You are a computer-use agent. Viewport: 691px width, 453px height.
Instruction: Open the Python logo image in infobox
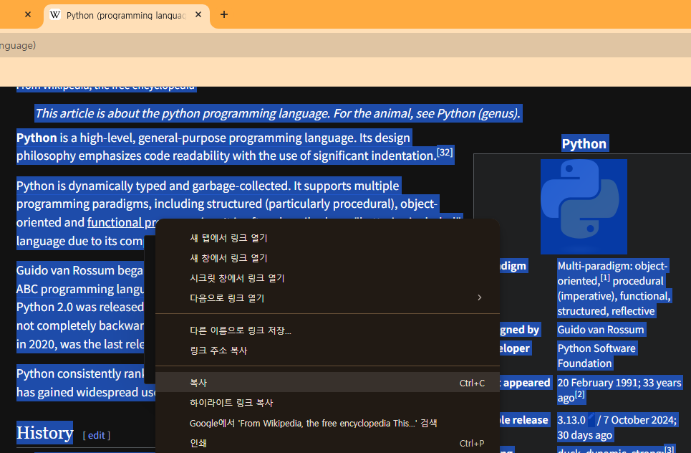(x=584, y=206)
